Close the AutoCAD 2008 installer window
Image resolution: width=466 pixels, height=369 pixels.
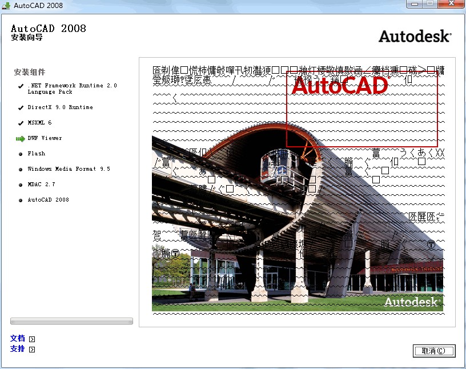[x=450, y=5]
